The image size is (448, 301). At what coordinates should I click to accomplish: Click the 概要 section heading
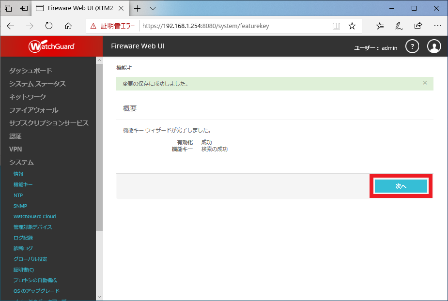[130, 108]
